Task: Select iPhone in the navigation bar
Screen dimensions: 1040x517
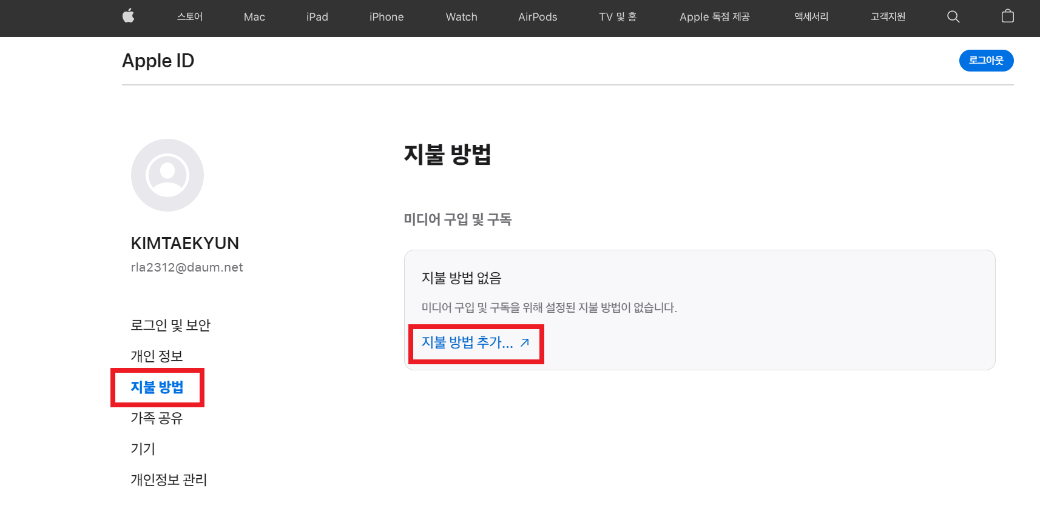Action: point(387,17)
